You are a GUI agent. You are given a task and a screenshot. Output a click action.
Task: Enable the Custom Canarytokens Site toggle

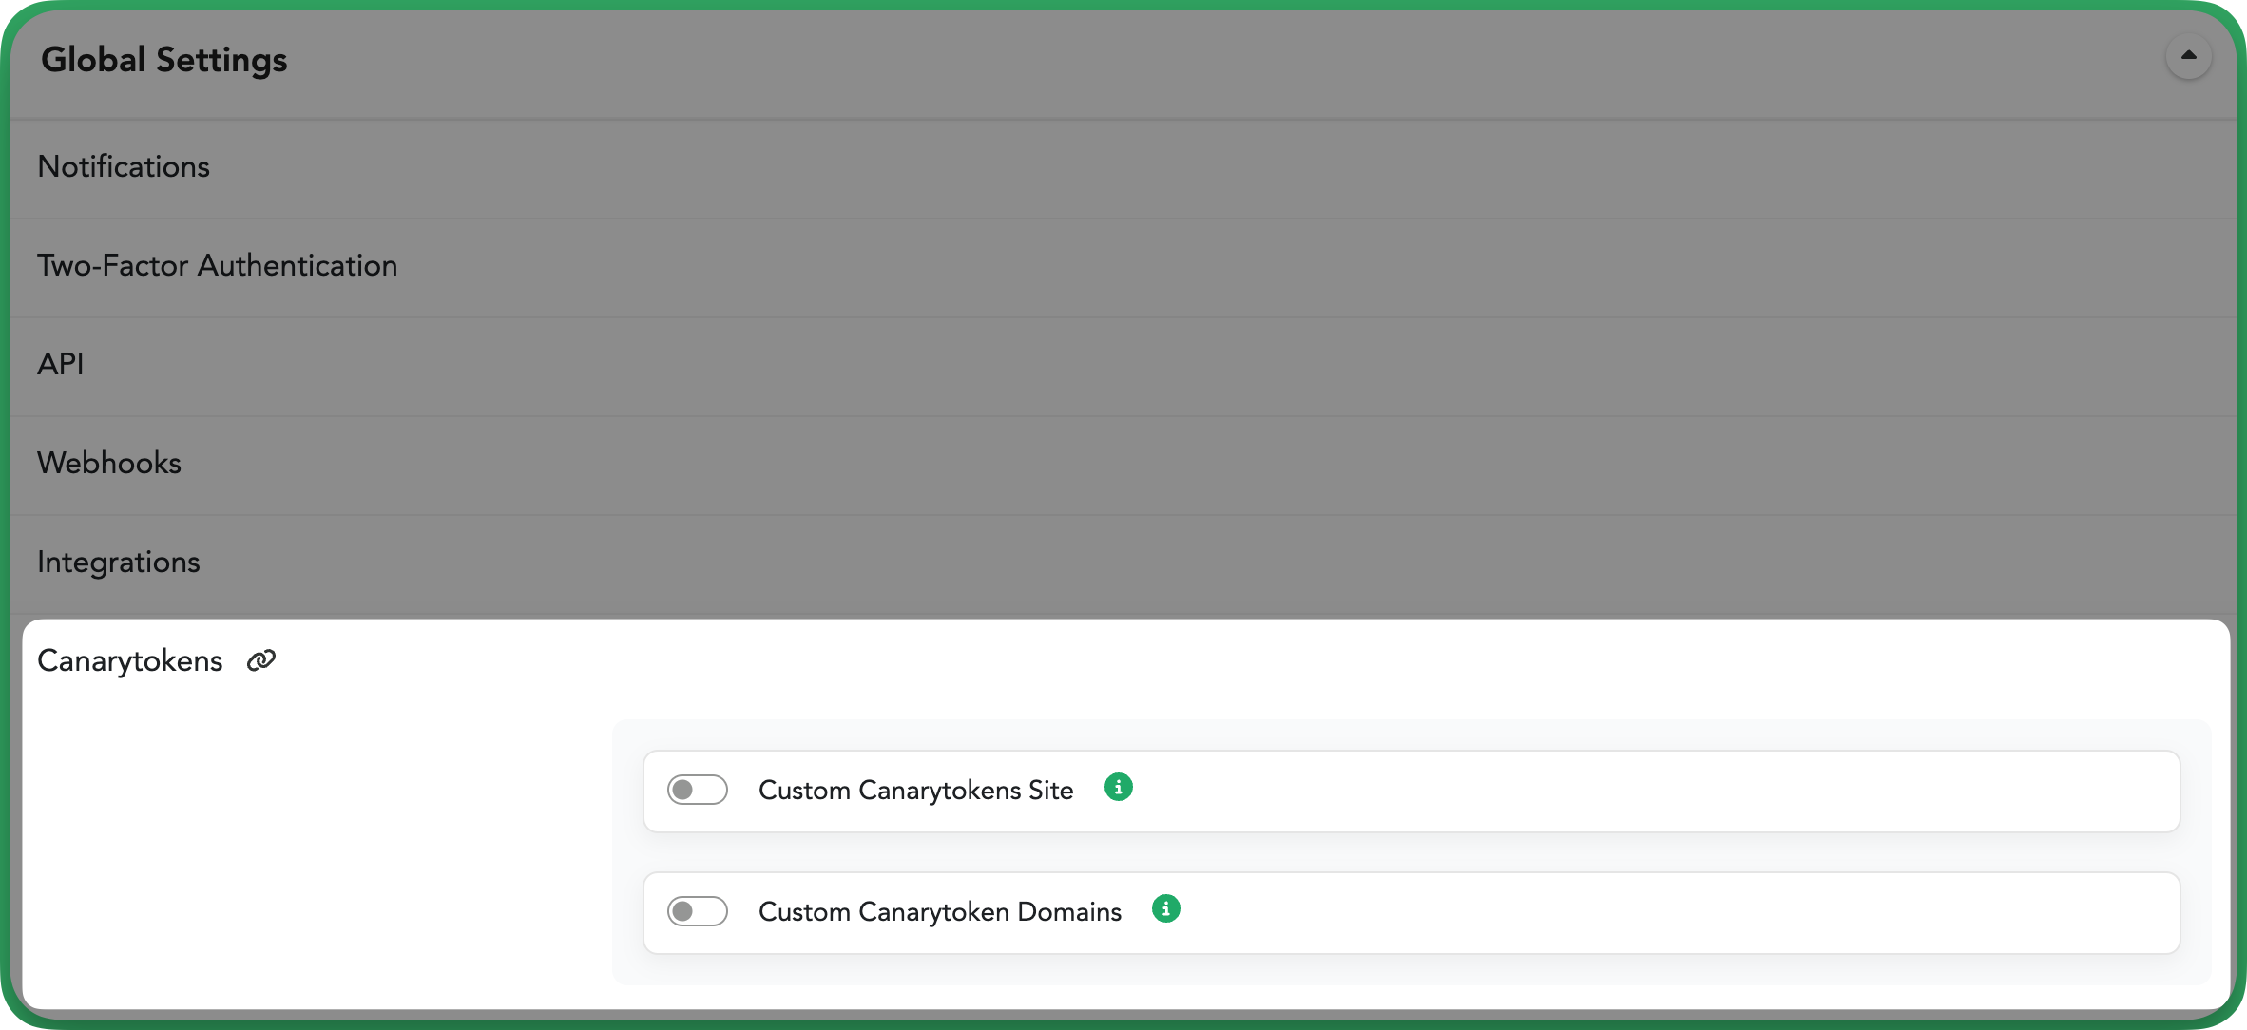click(x=697, y=790)
